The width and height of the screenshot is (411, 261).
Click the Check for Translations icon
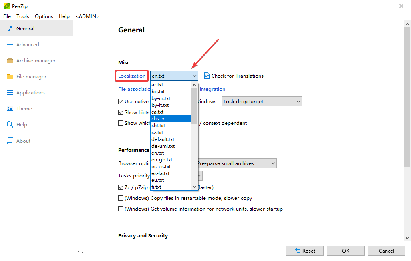(207, 76)
